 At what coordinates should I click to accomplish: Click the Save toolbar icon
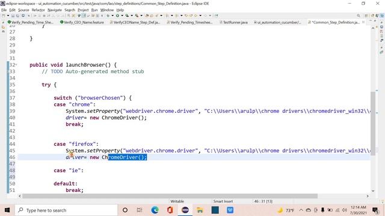coord(13,16)
